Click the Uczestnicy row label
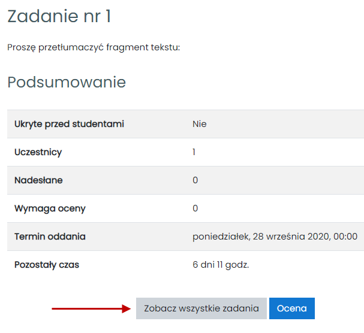 [38, 152]
